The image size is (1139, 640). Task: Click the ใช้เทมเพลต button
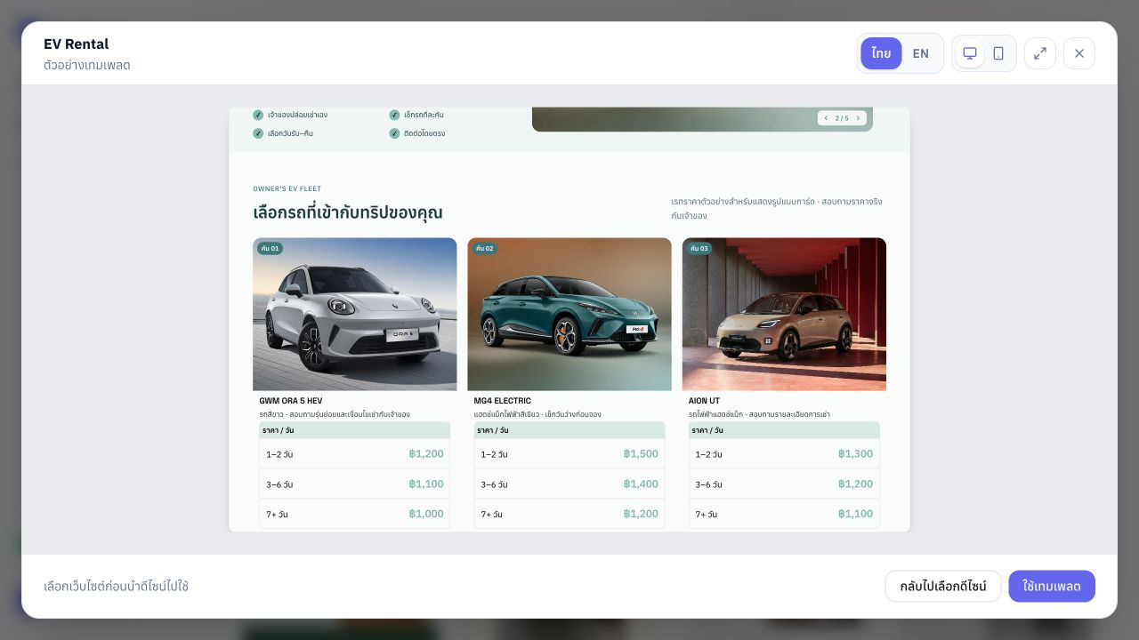click(1052, 587)
